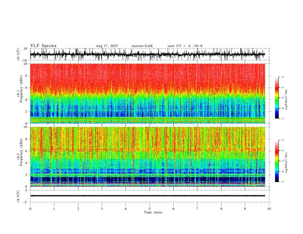Click time axis tick label "1"
The image size is (303, 234).
54,209
